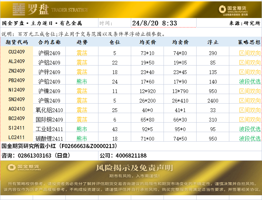Select the buy price 26*200 cell
Image resolution: width=262 pixels, height=200 pixels.
coord(148,99)
